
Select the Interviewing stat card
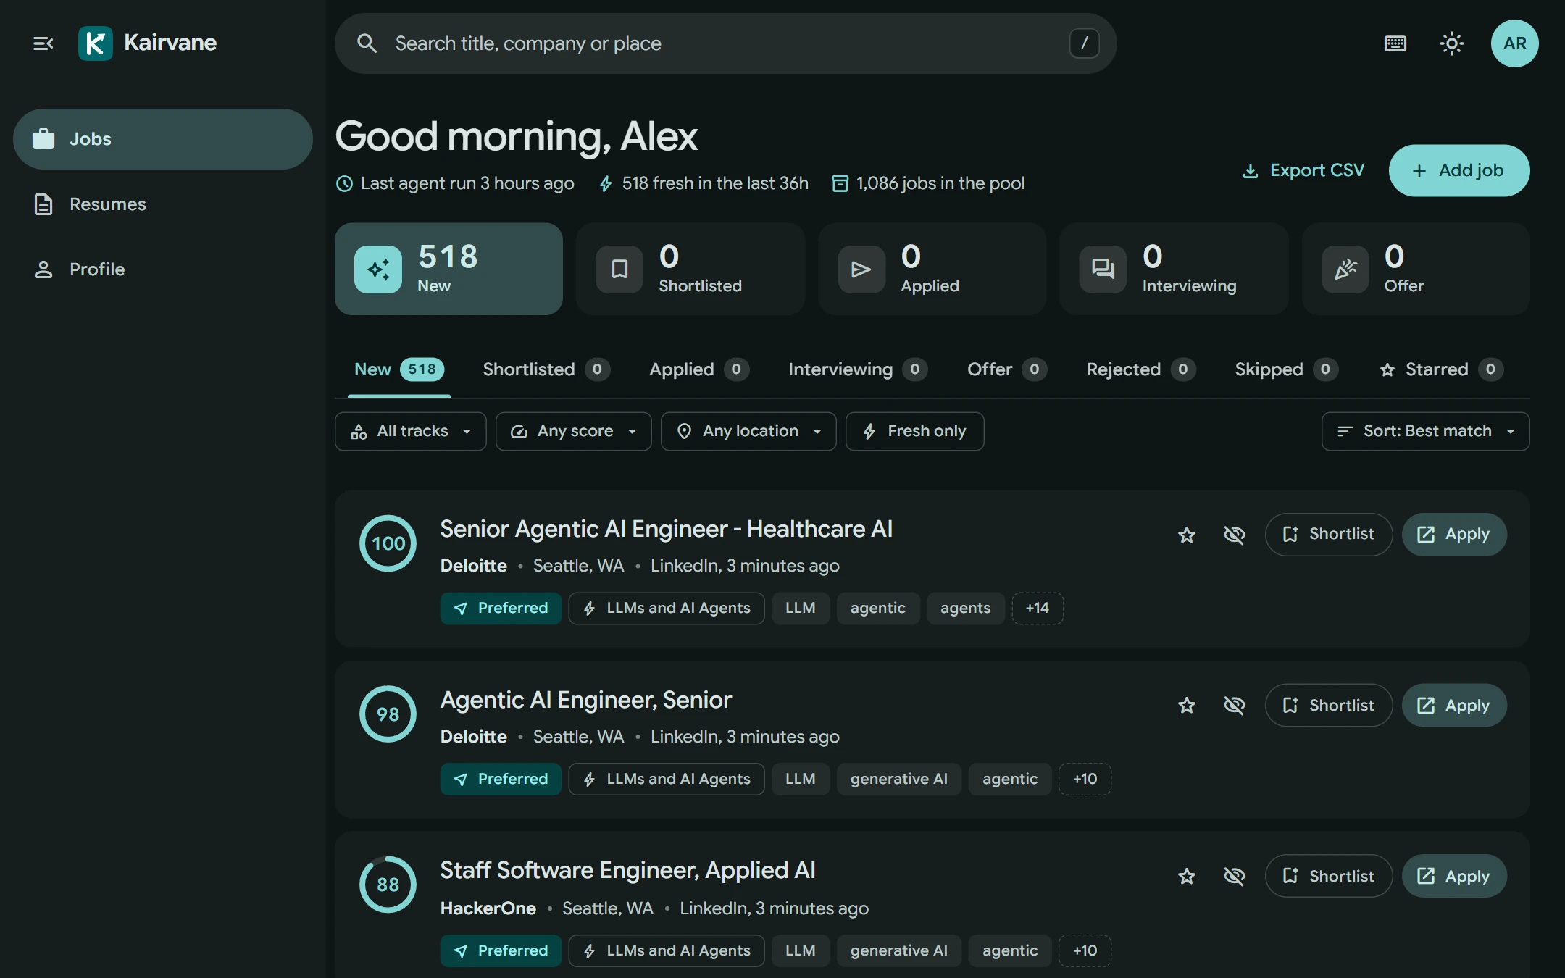(1174, 269)
